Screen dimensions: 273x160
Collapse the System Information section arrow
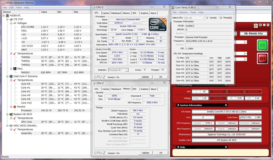click(226, 105)
